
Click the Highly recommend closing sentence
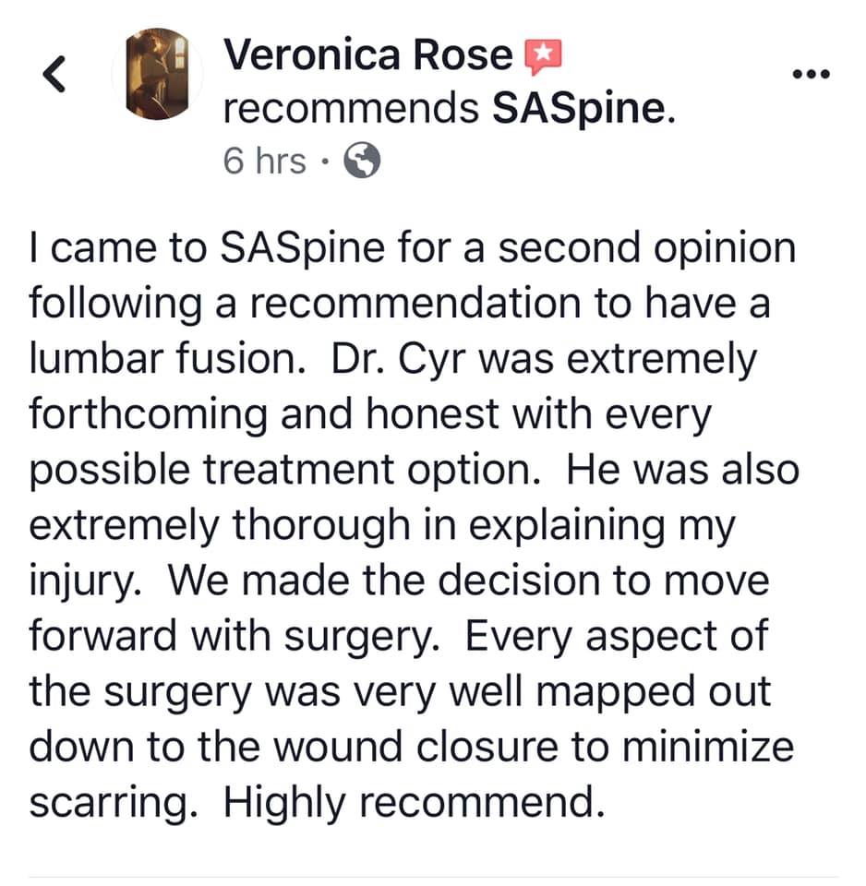click(x=415, y=802)
